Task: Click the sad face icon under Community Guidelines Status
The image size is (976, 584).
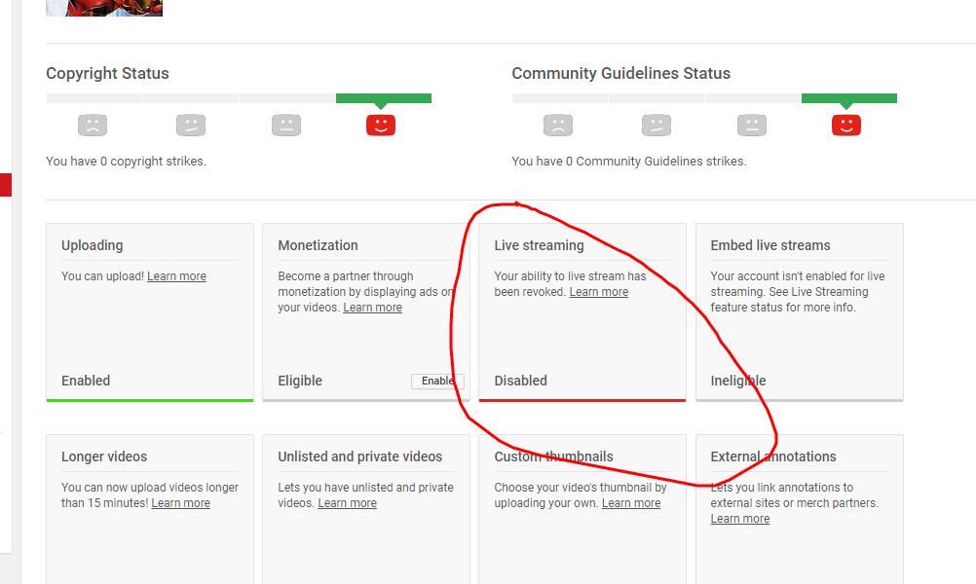Action: point(558,125)
